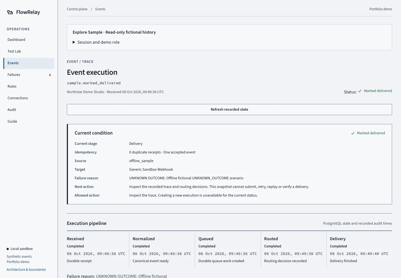Image resolution: width=401 pixels, height=278 pixels.
Task: Click the Failures count badge
Action: tap(50, 75)
